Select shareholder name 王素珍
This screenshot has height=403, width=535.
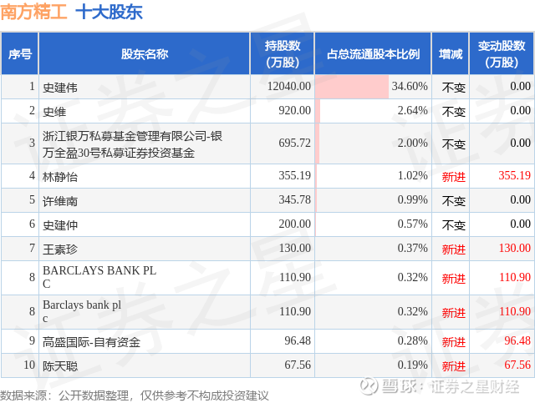pyautogui.click(x=60, y=249)
